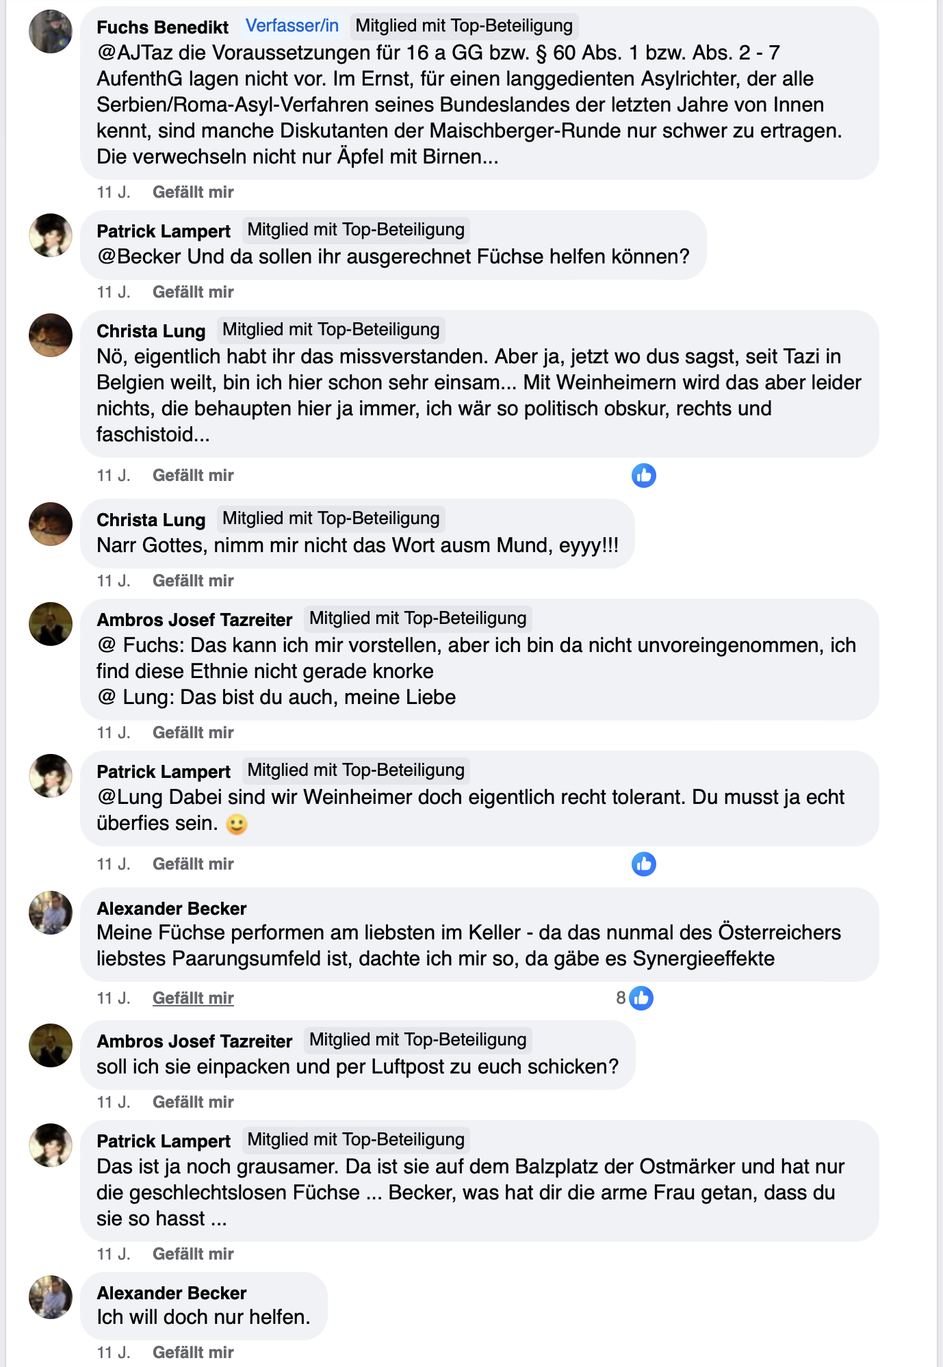Like the "Ich will doch nur helfen" comment
The image size is (943, 1367).
(x=193, y=1353)
